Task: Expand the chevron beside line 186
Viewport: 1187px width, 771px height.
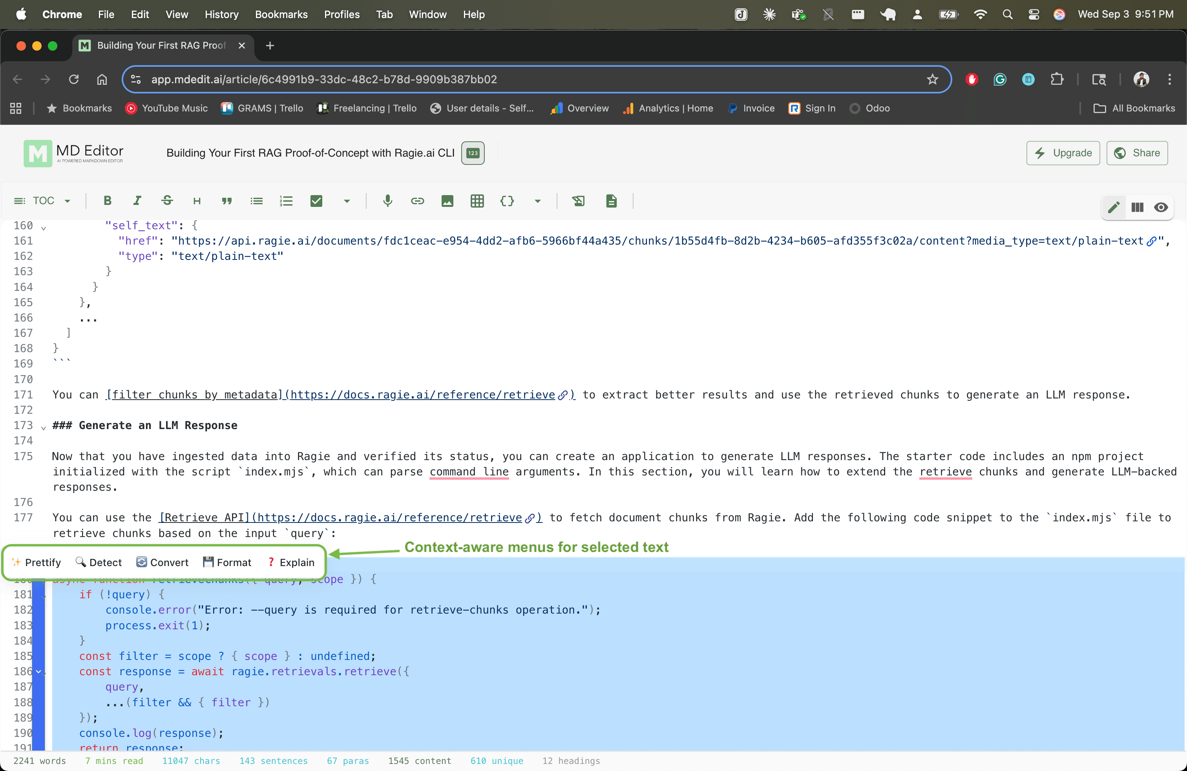Action: [x=38, y=672]
